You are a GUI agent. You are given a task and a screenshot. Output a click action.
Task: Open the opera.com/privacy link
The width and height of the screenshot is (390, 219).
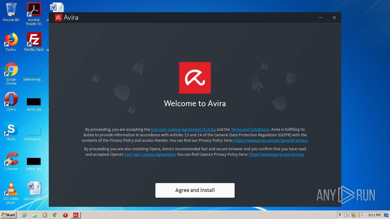click(x=277, y=154)
